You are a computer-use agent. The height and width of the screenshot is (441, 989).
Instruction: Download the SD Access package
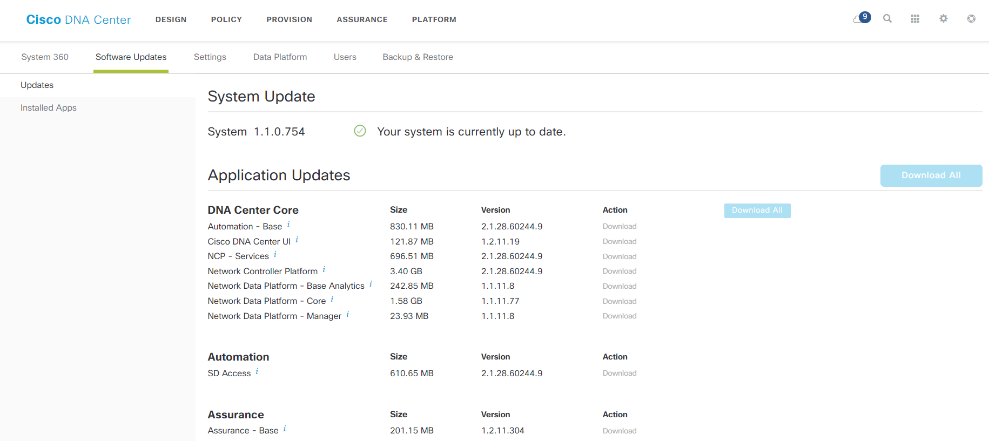pos(620,374)
